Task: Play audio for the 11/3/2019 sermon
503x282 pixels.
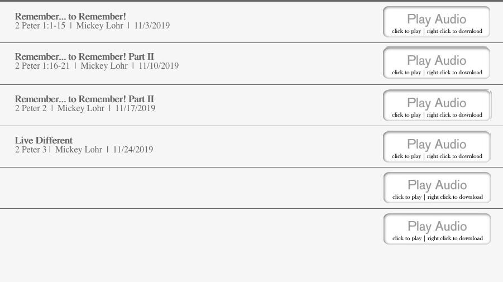Action: point(437,22)
